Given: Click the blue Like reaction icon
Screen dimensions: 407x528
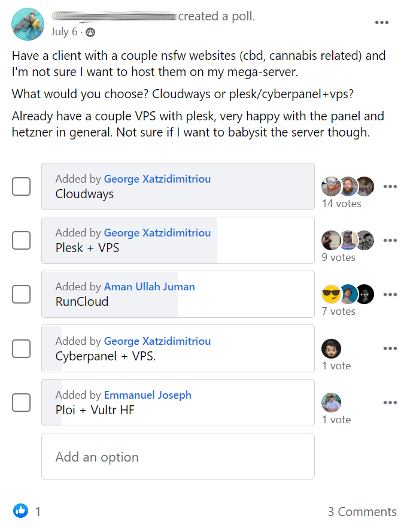Looking at the screenshot, I should [x=20, y=511].
